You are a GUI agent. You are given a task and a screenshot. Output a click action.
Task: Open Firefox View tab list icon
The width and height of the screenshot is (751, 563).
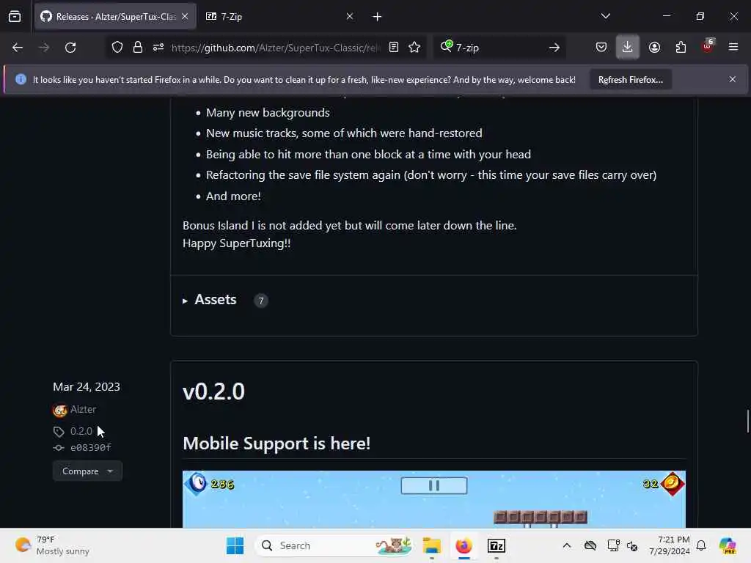15,16
